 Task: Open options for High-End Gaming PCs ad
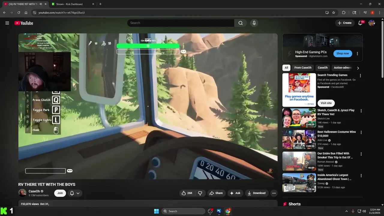click(x=357, y=54)
